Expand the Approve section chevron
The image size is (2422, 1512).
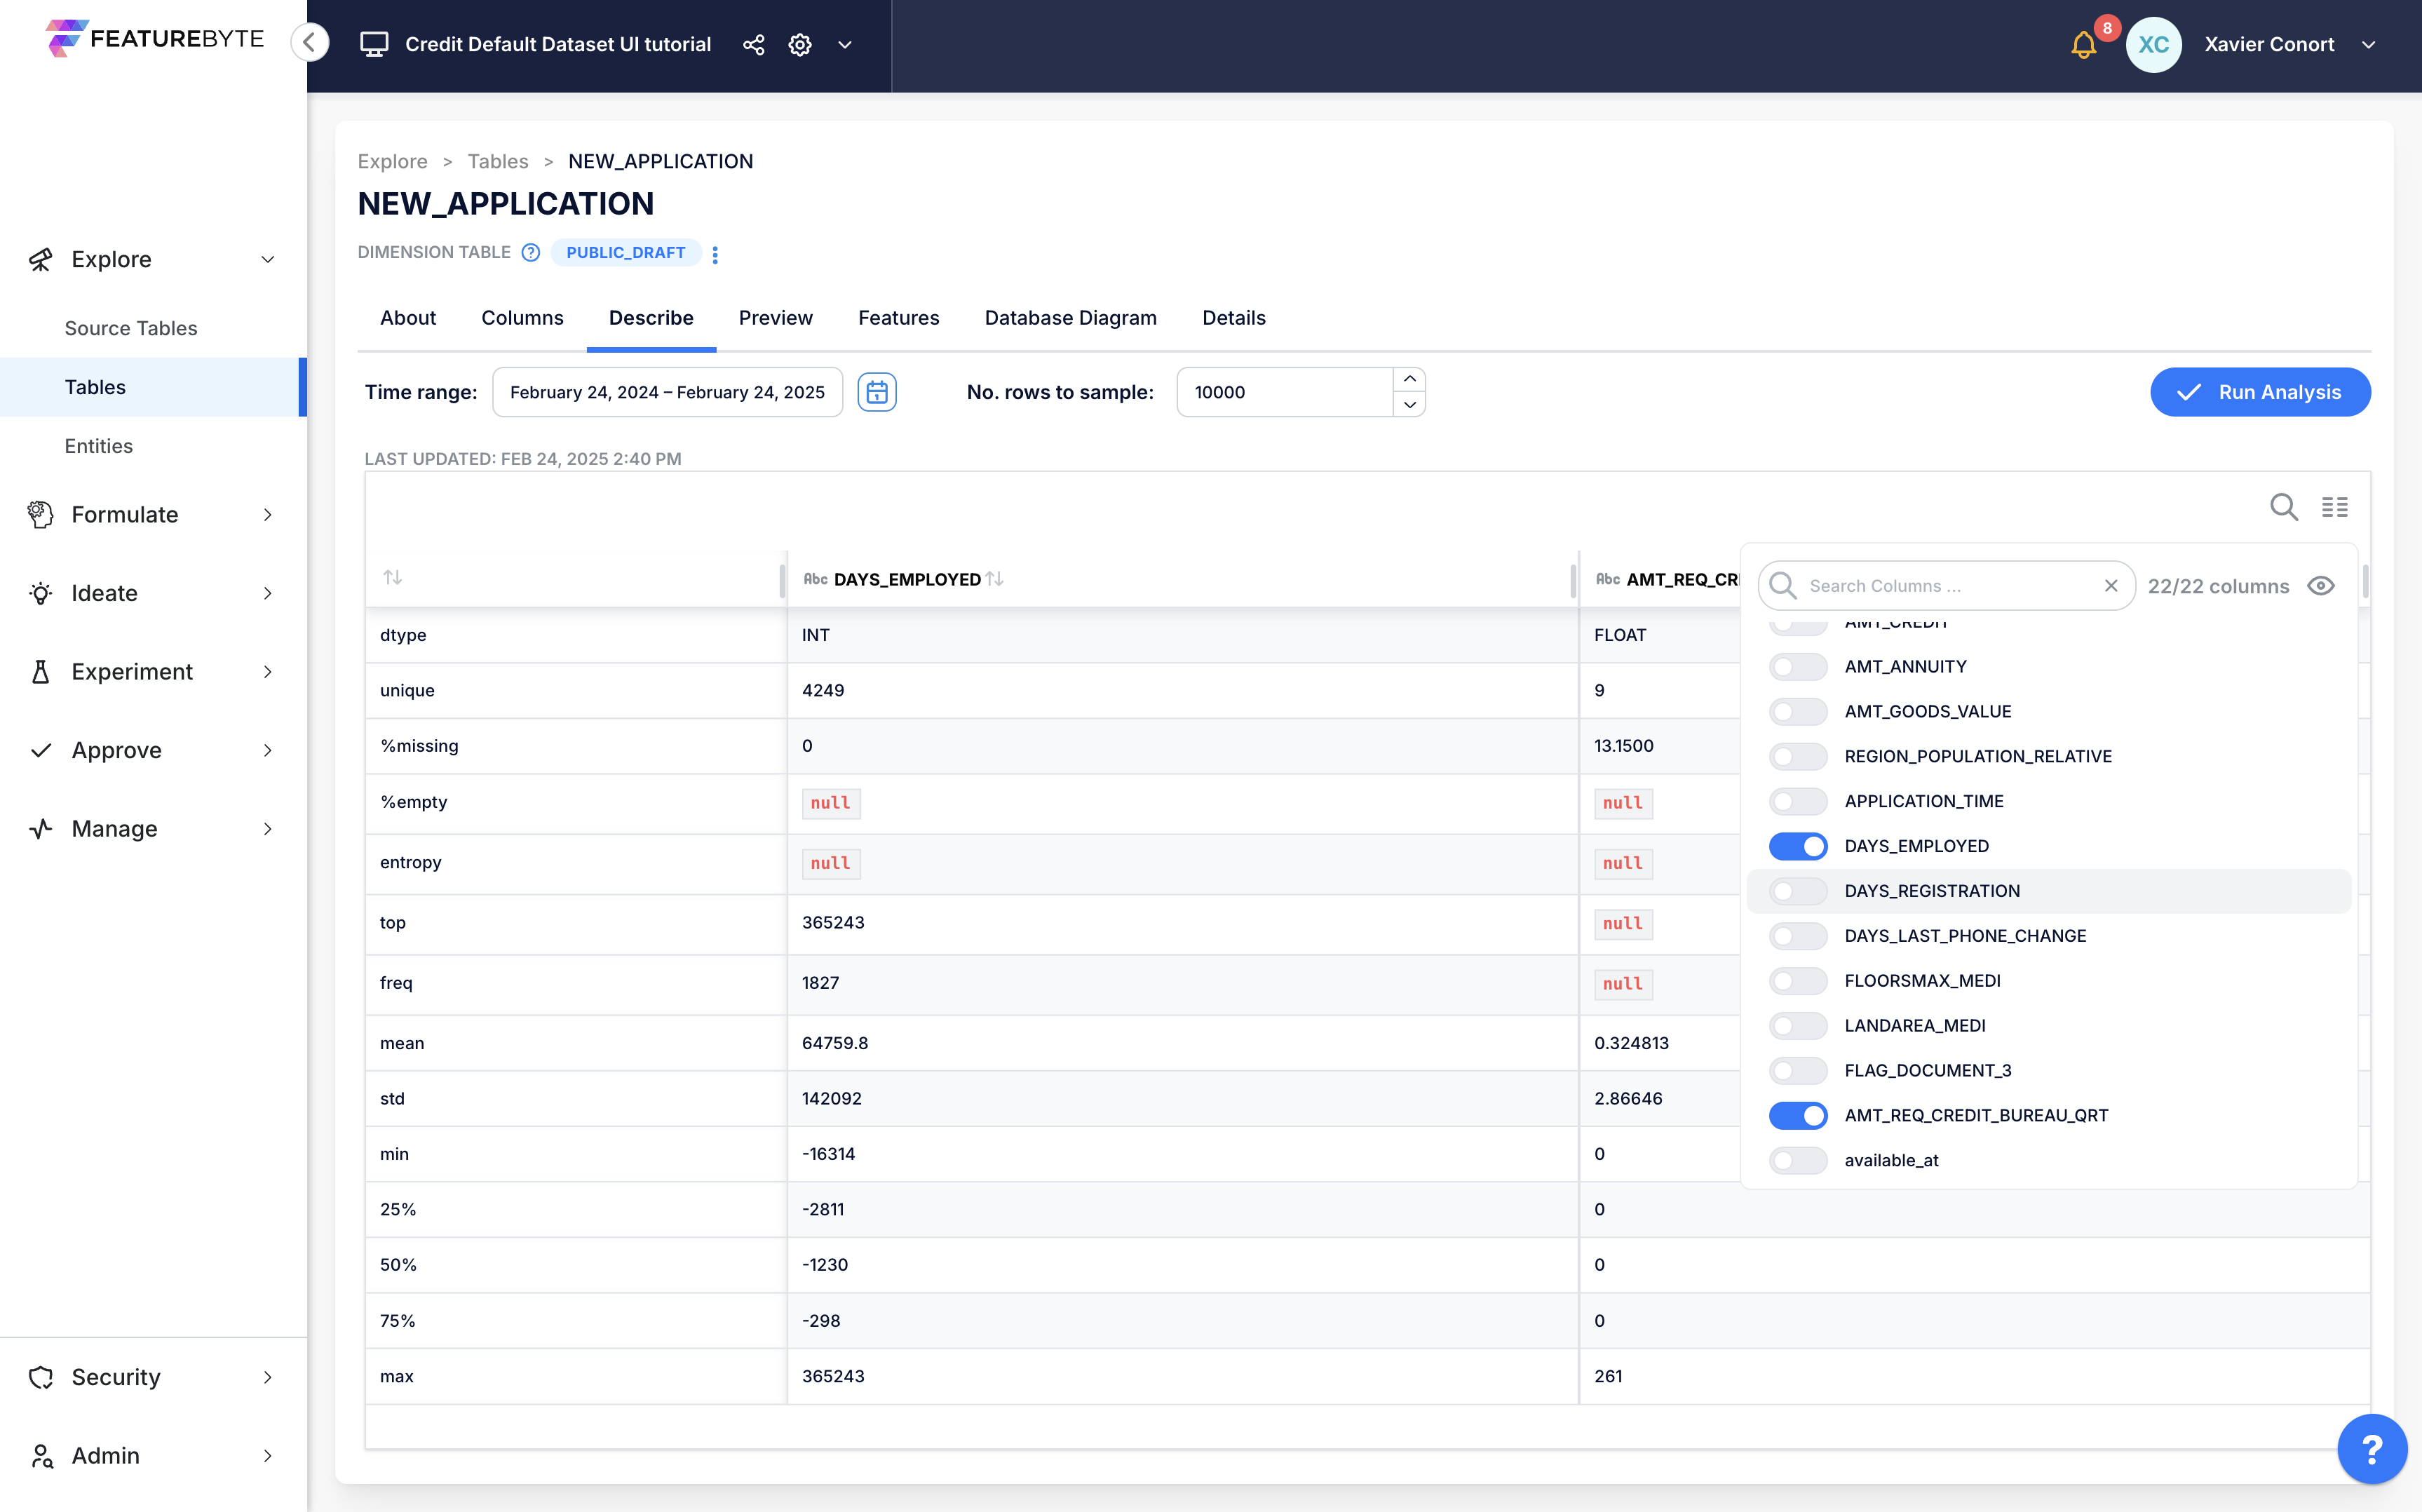(x=268, y=750)
